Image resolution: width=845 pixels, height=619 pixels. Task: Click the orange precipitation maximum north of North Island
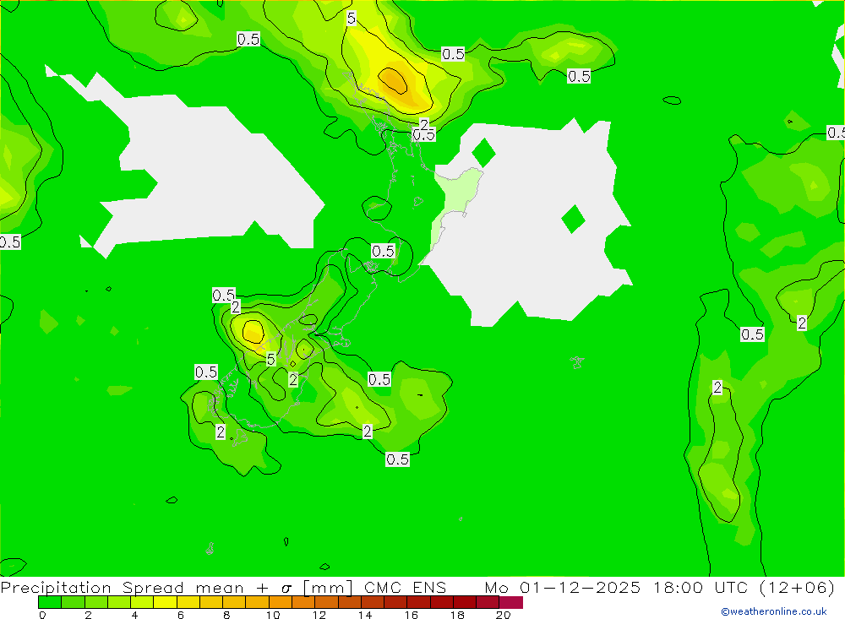[393, 80]
